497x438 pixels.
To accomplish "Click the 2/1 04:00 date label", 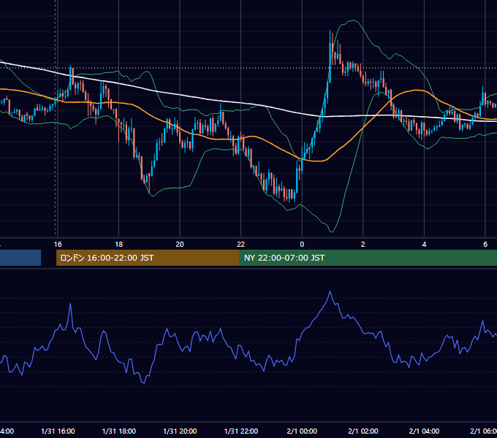I will click(424, 431).
